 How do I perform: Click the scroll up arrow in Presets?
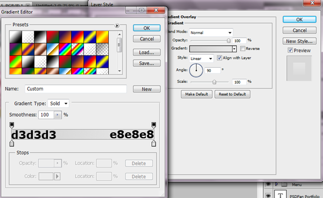(x=120, y=34)
